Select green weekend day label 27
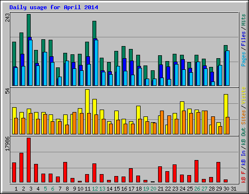The image size is (249, 194). coord(204,189)
